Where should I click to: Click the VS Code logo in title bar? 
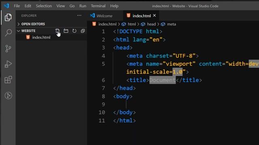coord(6,6)
